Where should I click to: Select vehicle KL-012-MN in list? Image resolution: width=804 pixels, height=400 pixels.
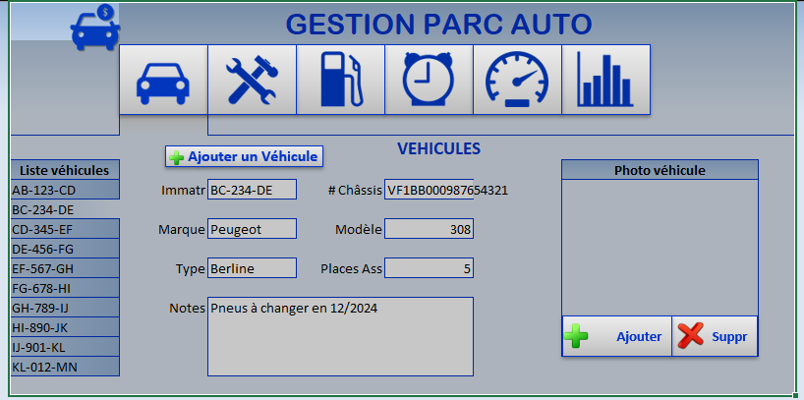[65, 367]
